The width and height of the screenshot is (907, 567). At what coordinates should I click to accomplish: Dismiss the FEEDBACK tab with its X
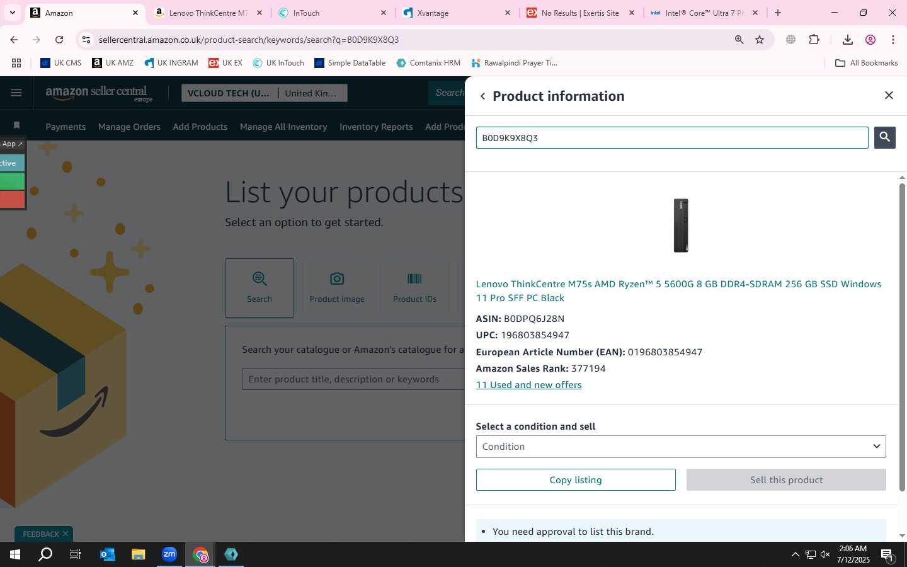pyautogui.click(x=66, y=534)
